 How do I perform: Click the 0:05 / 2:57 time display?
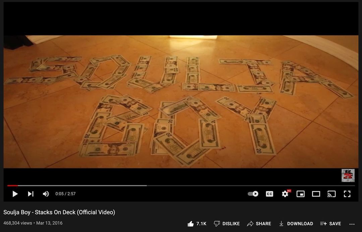pyautogui.click(x=65, y=194)
